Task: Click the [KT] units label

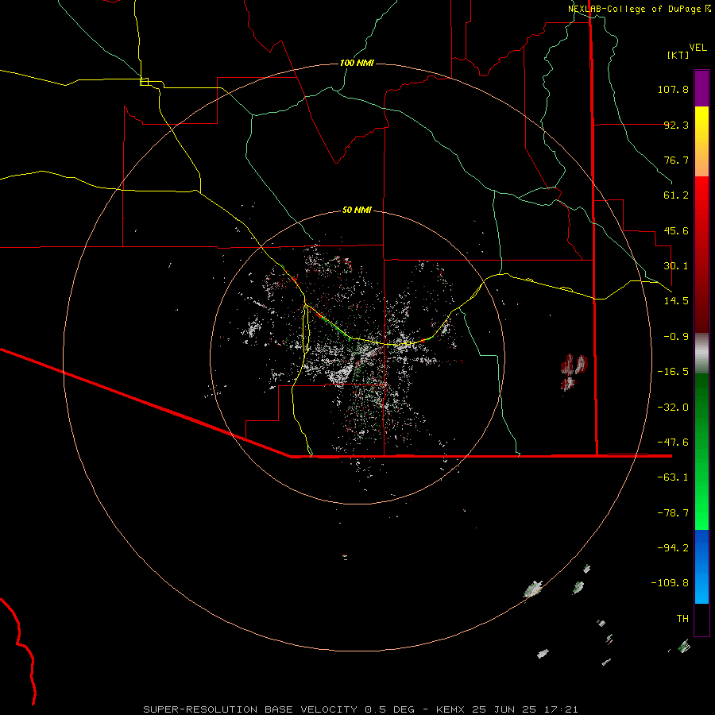Action: click(678, 55)
